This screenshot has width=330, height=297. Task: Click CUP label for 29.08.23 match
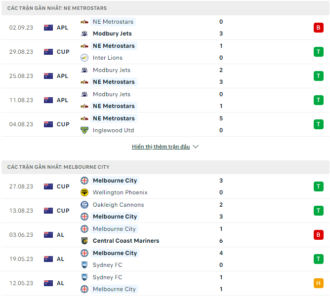tap(63, 52)
